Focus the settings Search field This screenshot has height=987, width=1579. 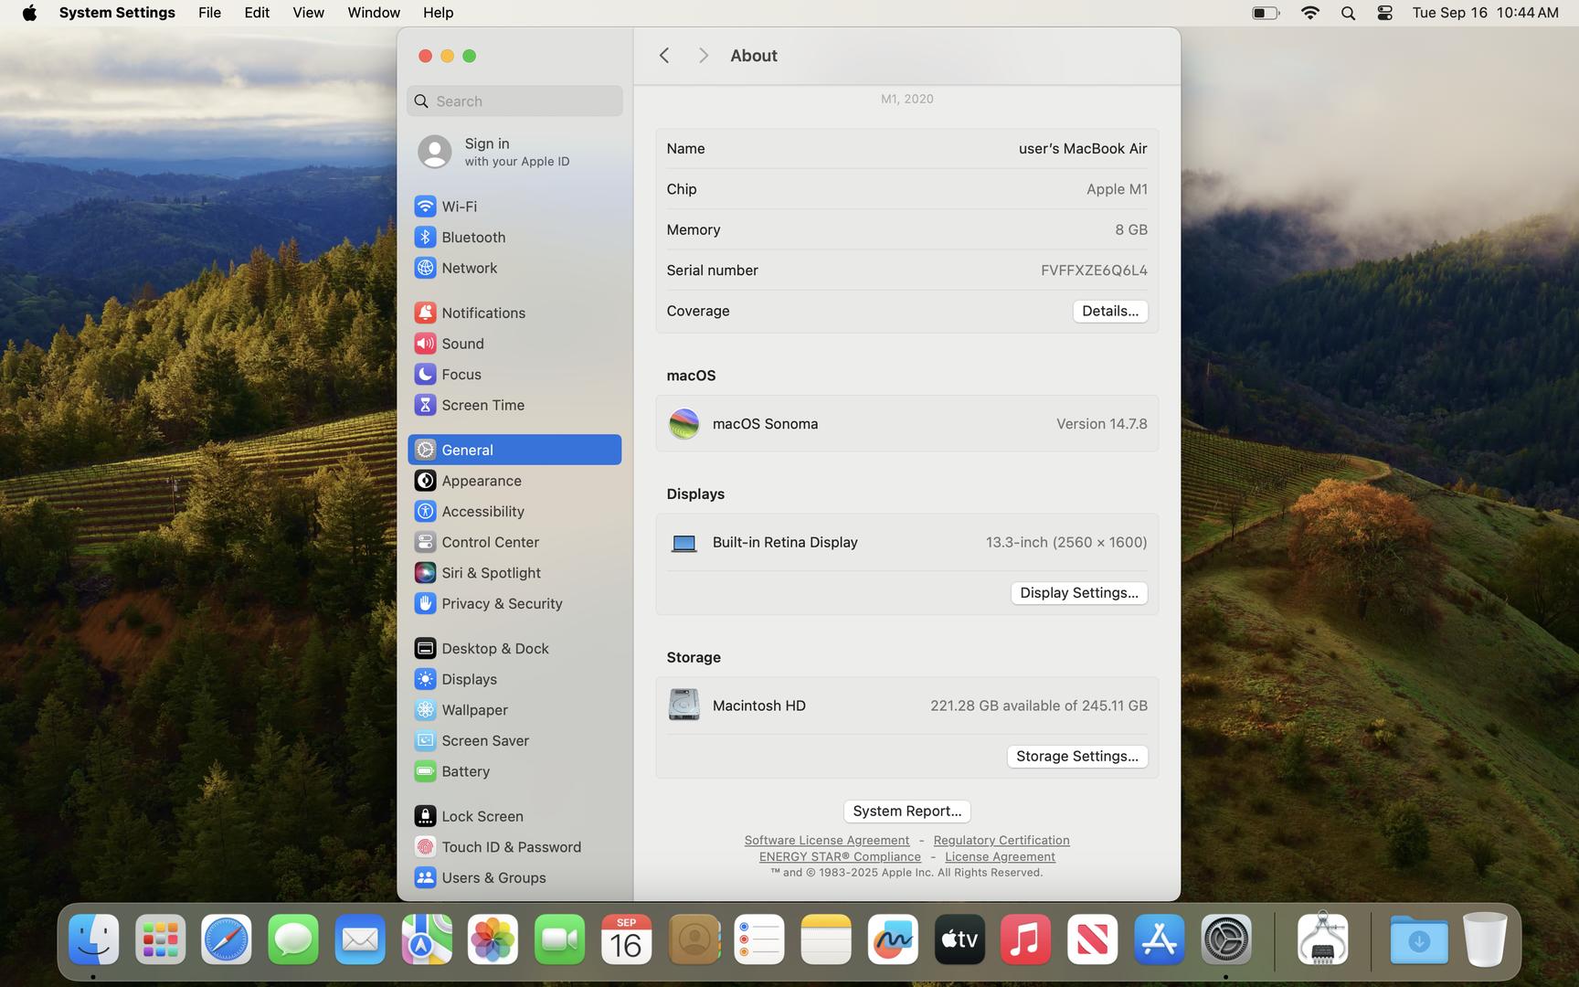tap(514, 101)
